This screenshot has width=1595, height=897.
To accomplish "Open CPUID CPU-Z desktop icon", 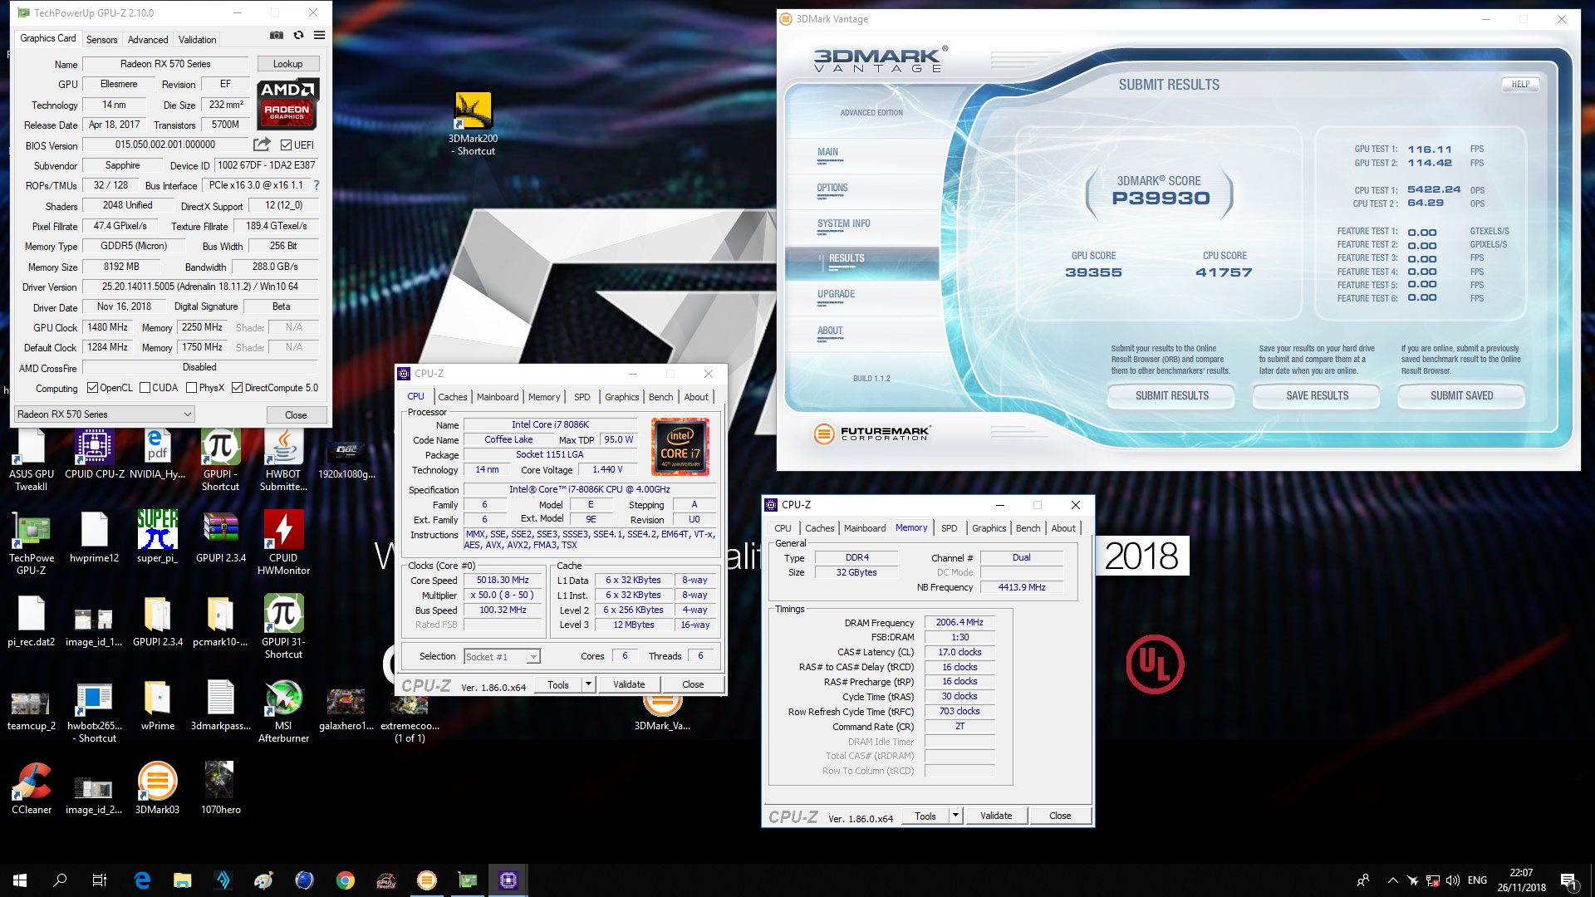I will (95, 455).
